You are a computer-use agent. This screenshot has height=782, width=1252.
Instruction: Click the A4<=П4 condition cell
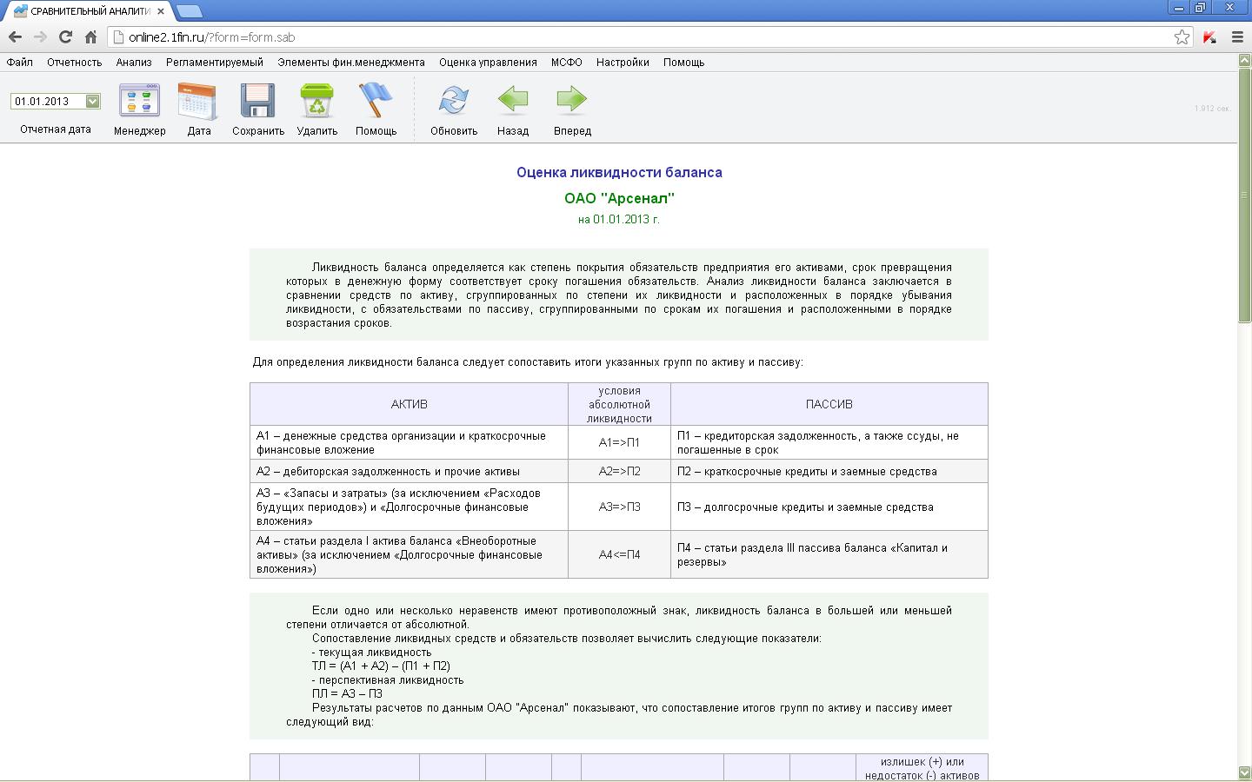(x=619, y=554)
